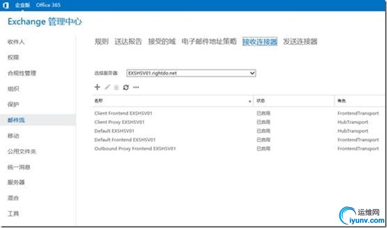Screen dimensions: 387x228
Task: Select the 接收连接器 tab
Action: click(x=260, y=41)
